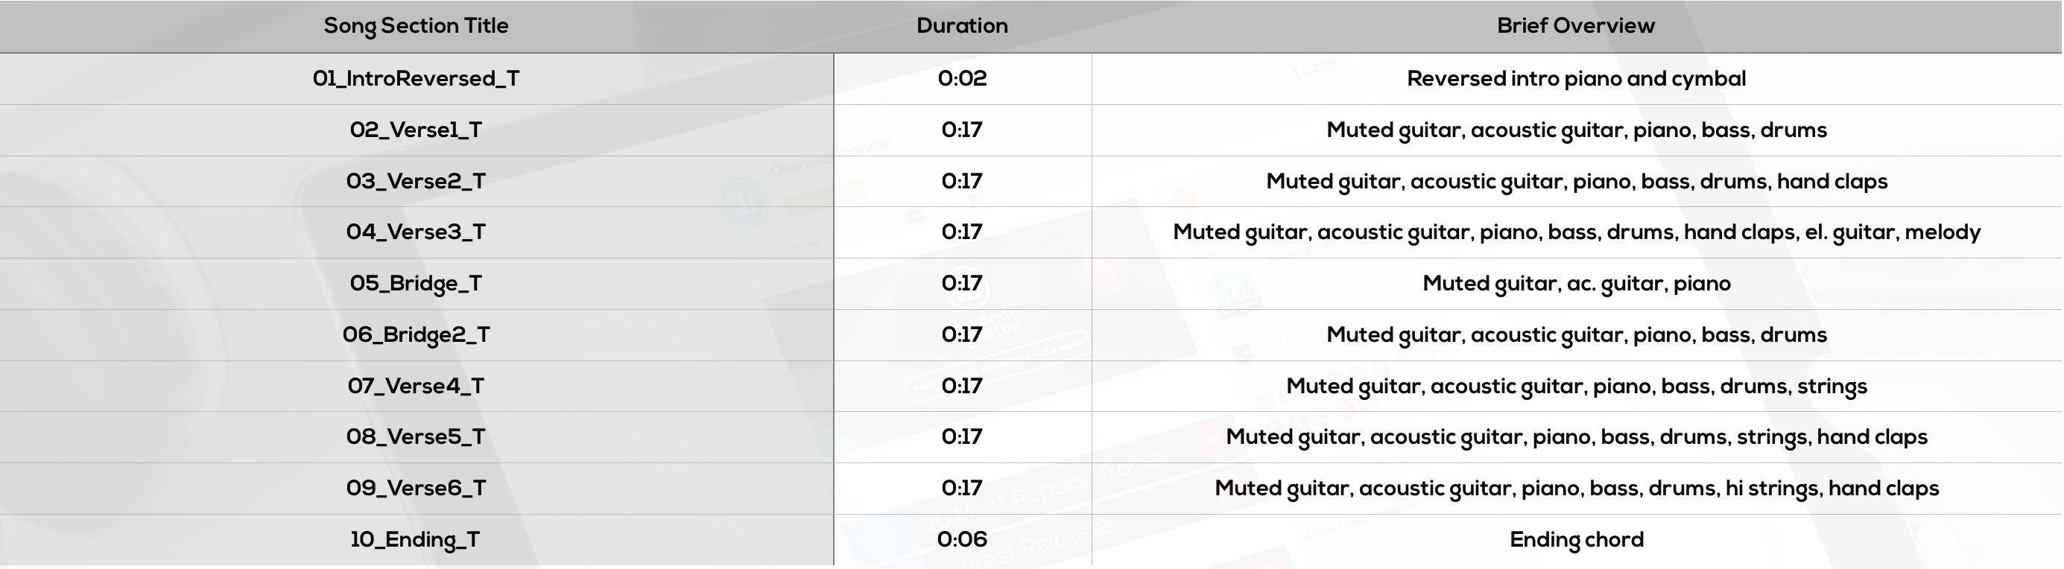Select the 03_Verse2_T section title
The image size is (2064, 569).
416,181
